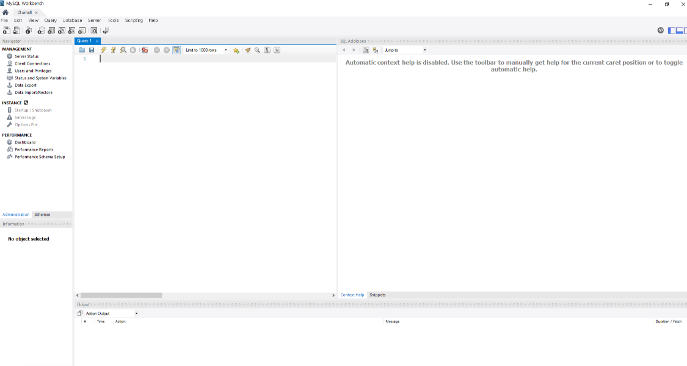The width and height of the screenshot is (687, 366).
Task: Commit the transaction checkmark icon
Action: 157,50
